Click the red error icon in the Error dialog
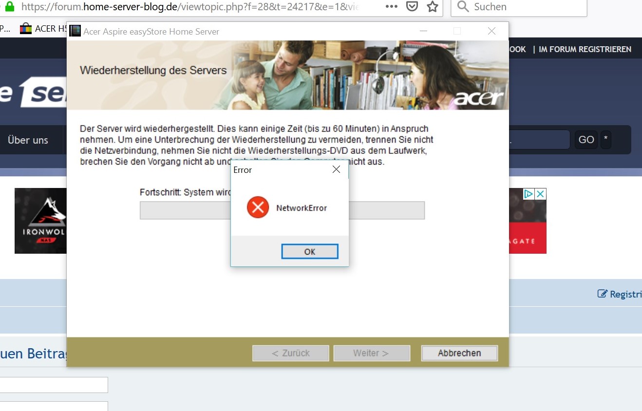 click(258, 207)
